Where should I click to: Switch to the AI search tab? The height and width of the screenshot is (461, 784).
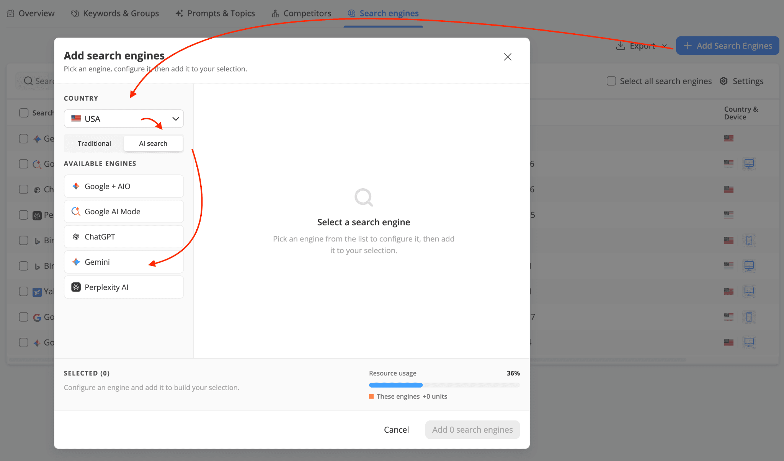click(153, 143)
